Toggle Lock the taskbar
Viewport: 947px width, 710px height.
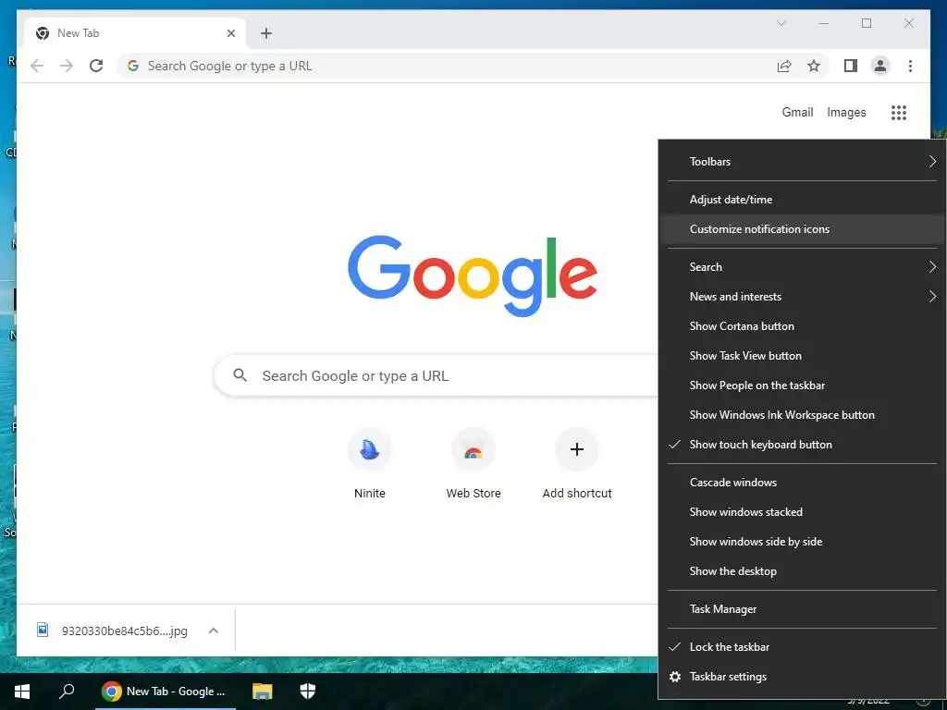click(802, 646)
